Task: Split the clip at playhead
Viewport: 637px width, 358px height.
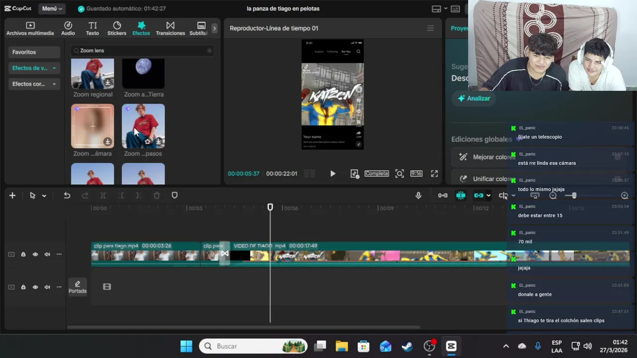Action: tap(103, 195)
